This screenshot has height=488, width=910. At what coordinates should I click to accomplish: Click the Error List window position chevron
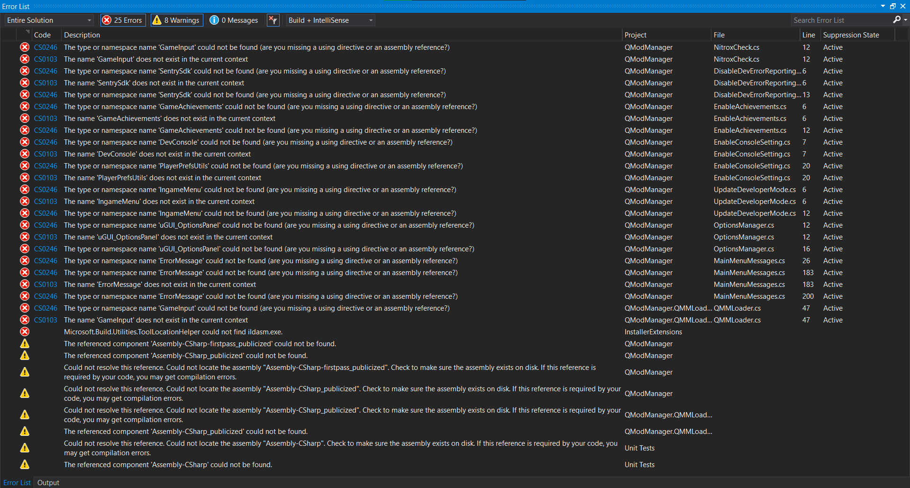point(883,6)
